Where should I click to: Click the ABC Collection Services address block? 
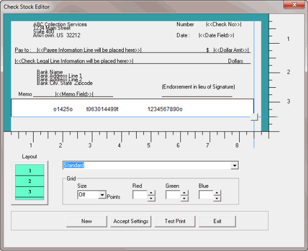click(60, 30)
